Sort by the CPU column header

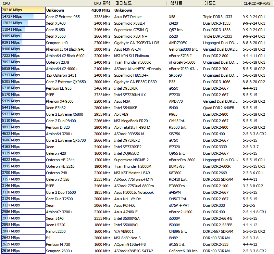click(x=44, y=3)
